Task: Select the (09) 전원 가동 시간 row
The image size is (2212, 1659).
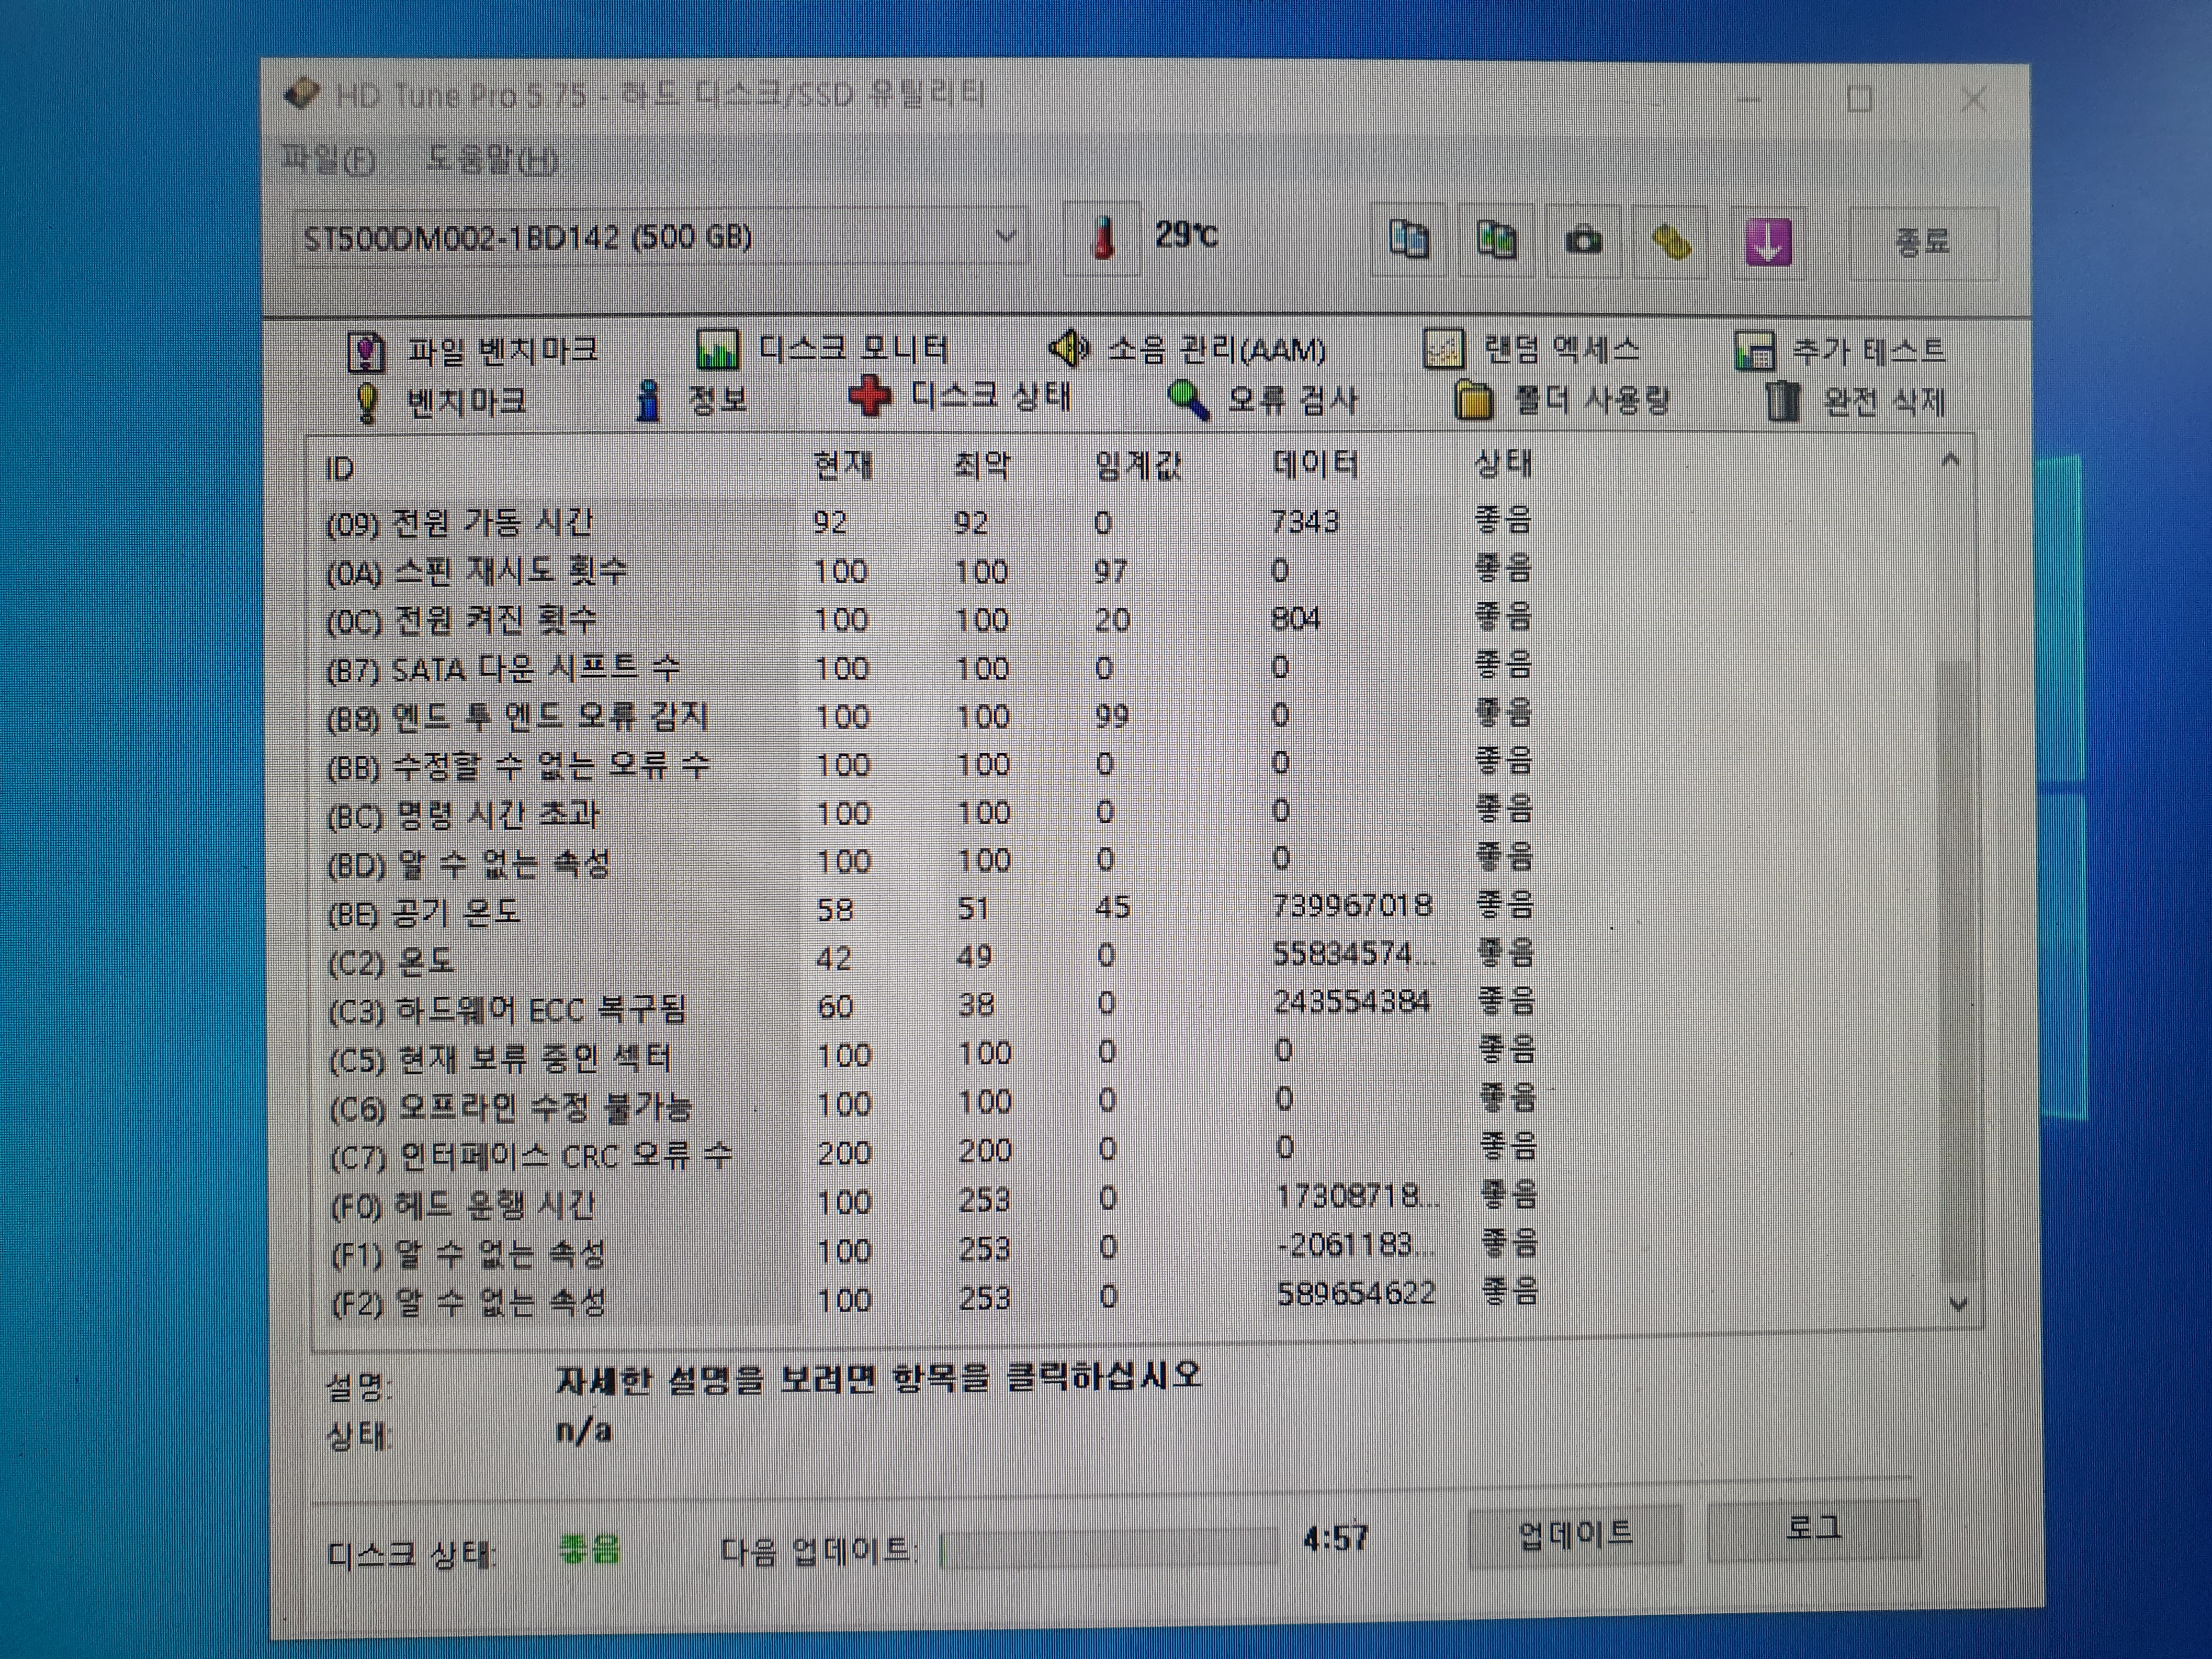Action: point(930,521)
